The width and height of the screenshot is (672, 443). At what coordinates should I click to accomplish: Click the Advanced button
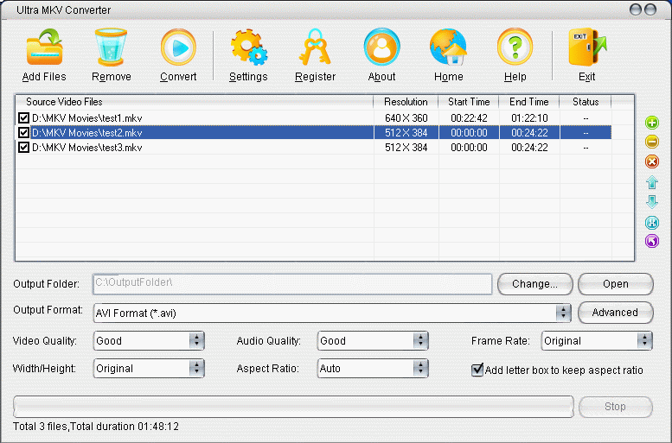[615, 313]
